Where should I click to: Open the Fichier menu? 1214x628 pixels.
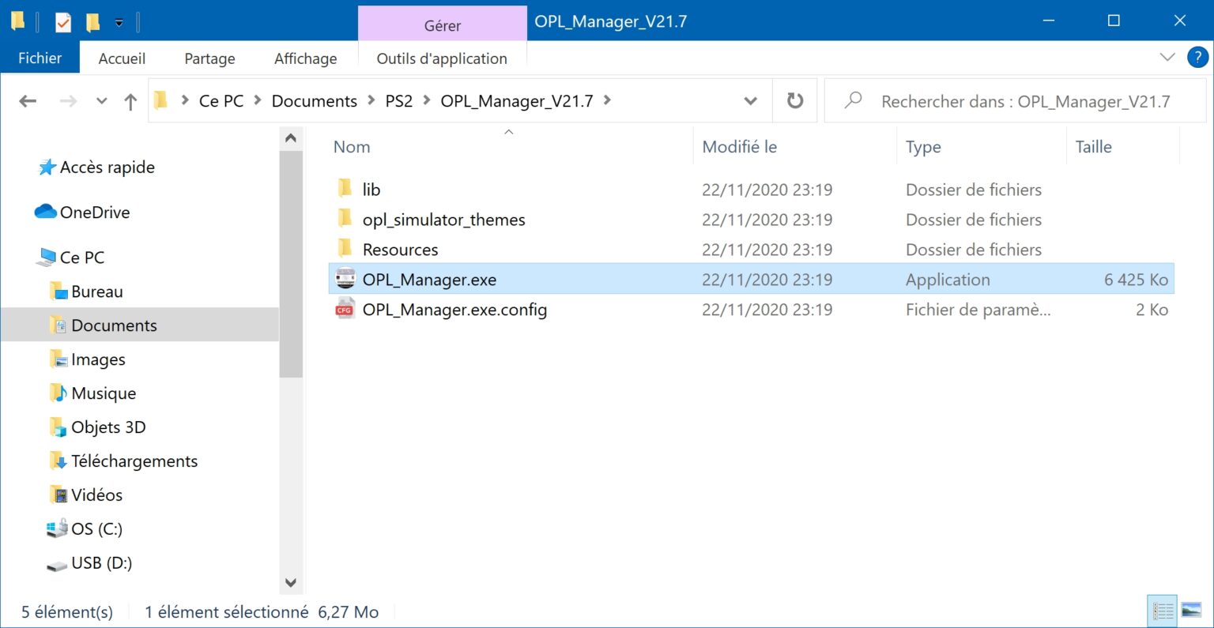tap(40, 58)
